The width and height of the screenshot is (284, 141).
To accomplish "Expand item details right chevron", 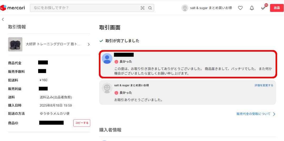I will [88, 44].
